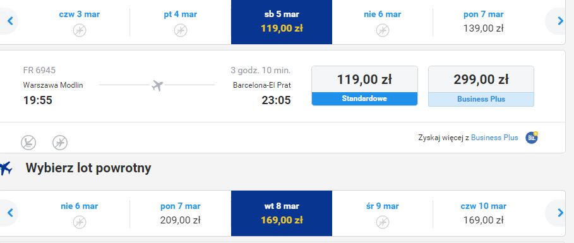Click the crossed-out plane icon under flight details
Image resolution: width=574 pixels, height=243 pixels.
tap(60, 143)
